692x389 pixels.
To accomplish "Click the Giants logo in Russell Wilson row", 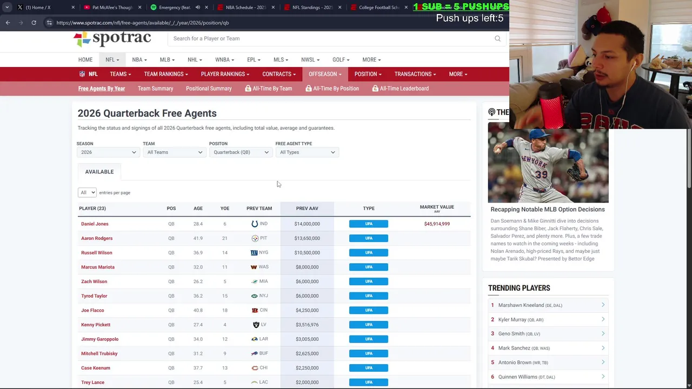I will tap(254, 252).
